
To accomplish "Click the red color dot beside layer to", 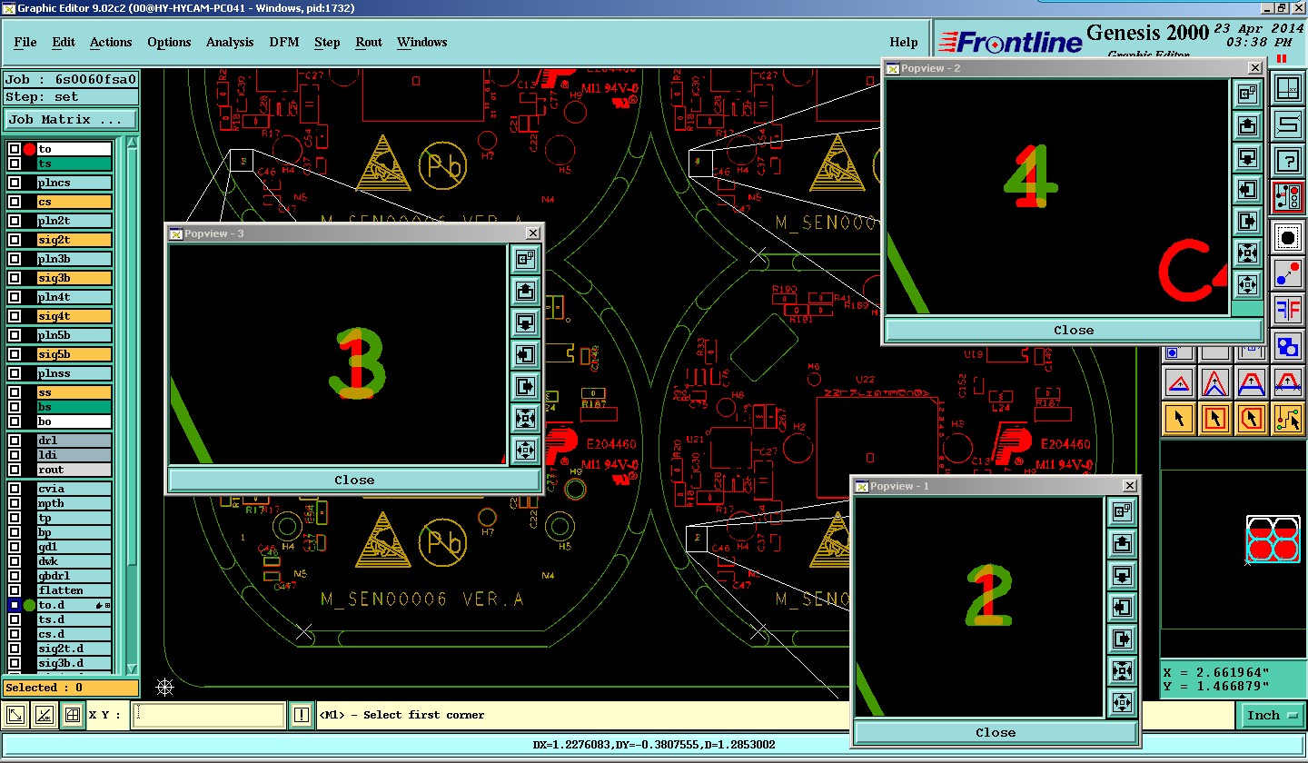I will click(29, 149).
